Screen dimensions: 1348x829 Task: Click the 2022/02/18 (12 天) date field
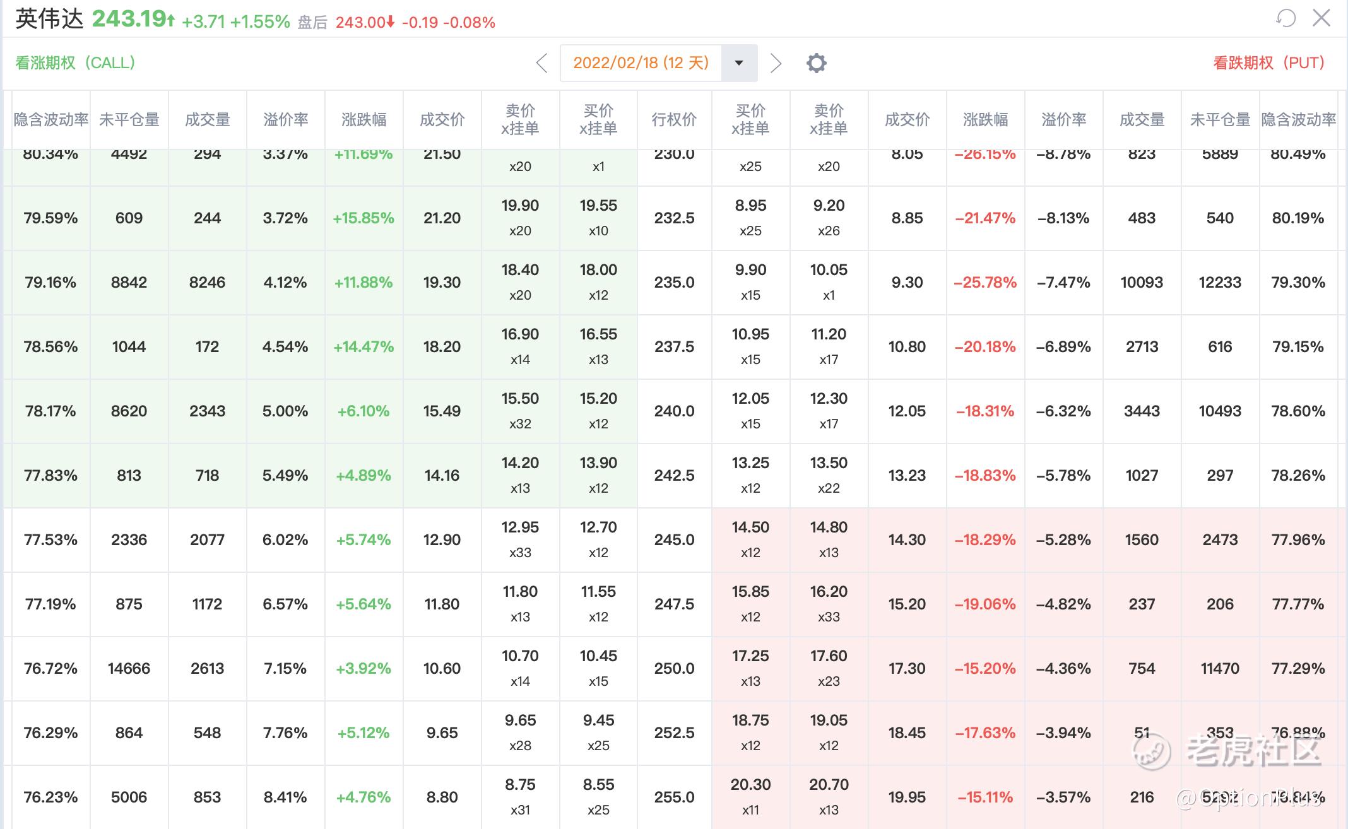(641, 63)
